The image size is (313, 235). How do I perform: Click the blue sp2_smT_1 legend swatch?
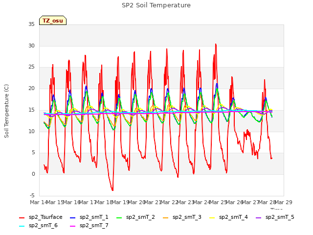tap(73, 218)
